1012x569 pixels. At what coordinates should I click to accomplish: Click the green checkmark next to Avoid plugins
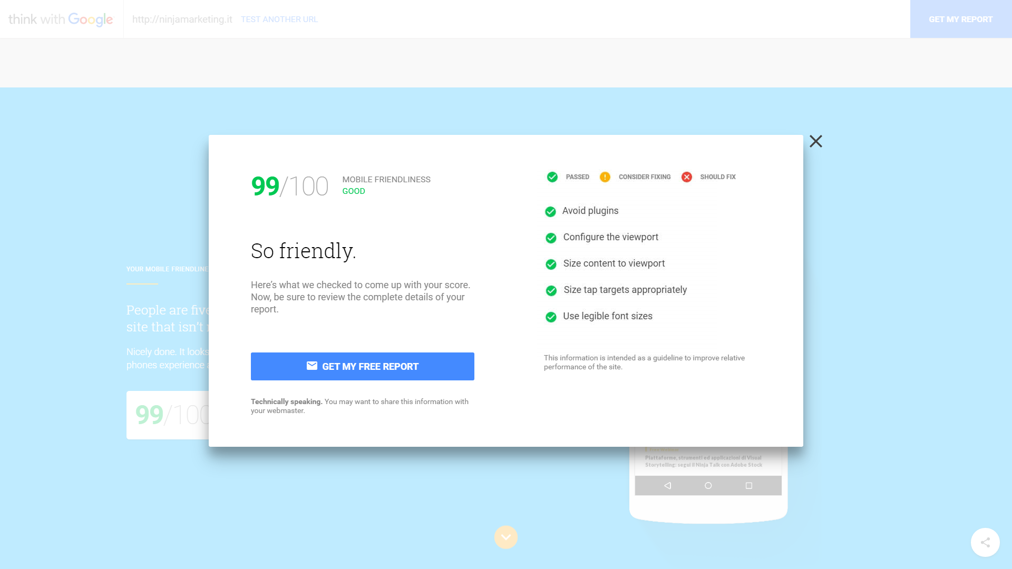pos(550,211)
